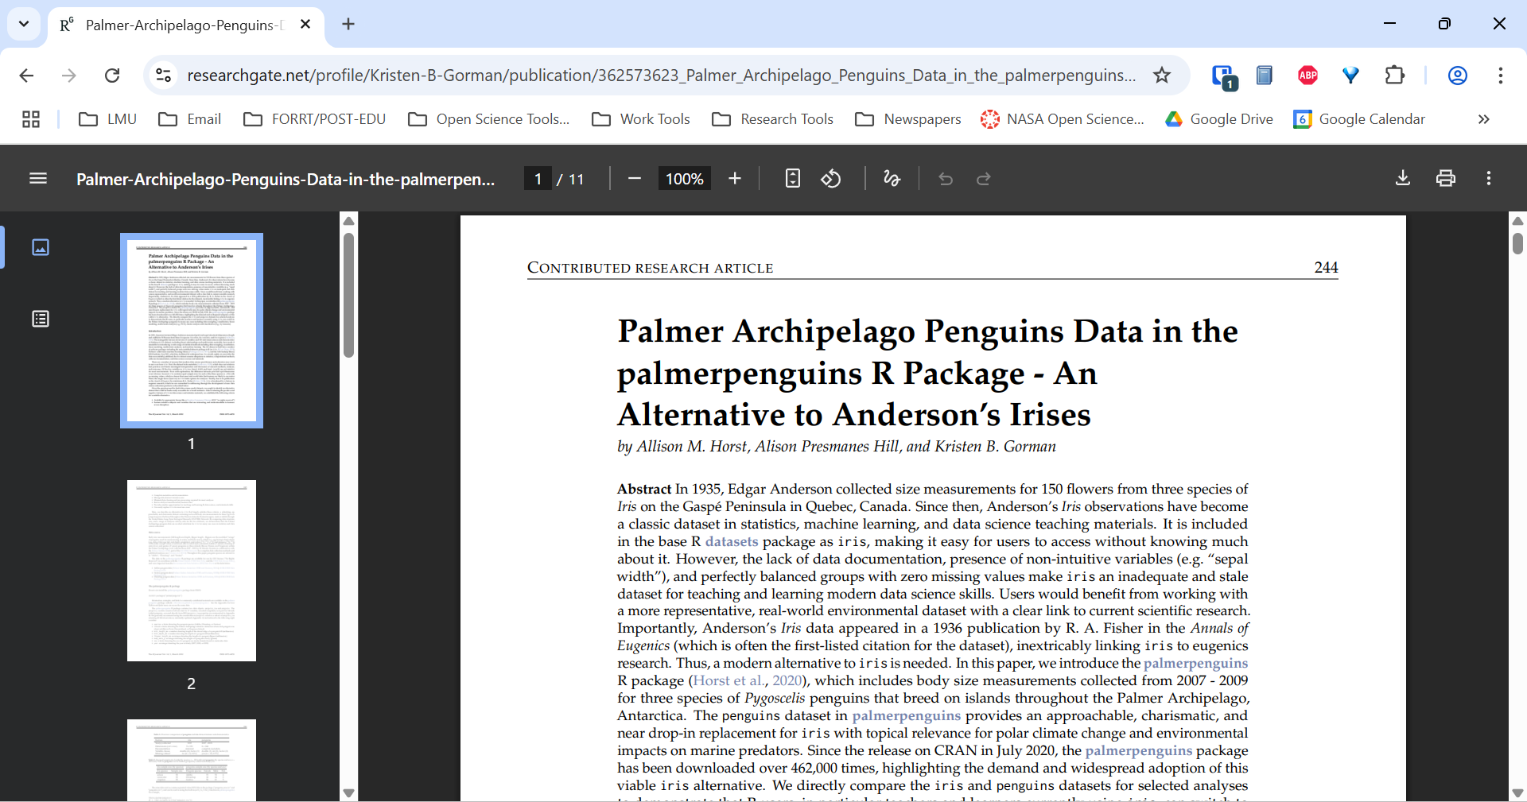The height and width of the screenshot is (802, 1527).
Task: Open the NASA Open Science bookmark
Action: click(1063, 119)
